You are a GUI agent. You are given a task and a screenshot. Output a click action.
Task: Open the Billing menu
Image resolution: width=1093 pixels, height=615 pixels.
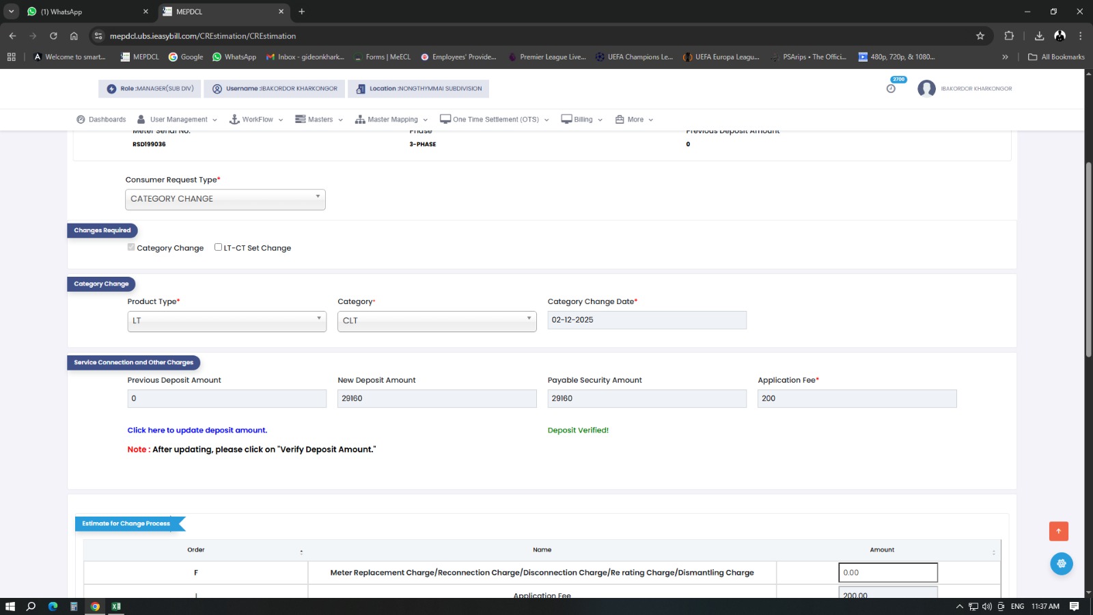582,120
